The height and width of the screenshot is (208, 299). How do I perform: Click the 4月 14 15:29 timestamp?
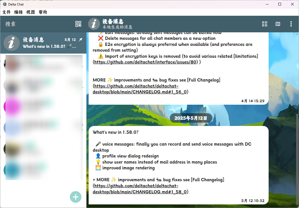(253, 101)
